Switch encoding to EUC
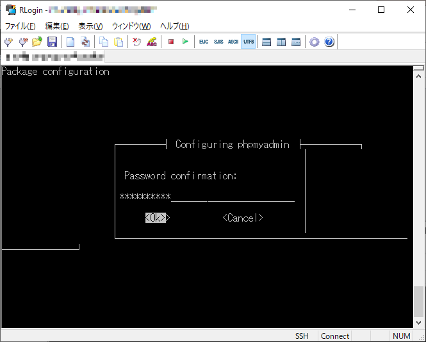426x342 pixels. [x=204, y=42]
